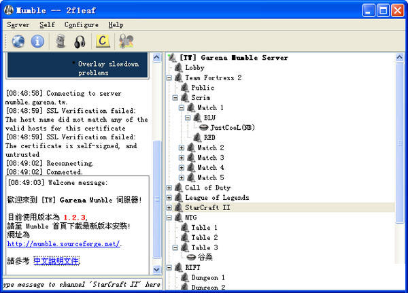Image resolution: width=408 pixels, height=293 pixels.
Task: Click the channel tree scroll up arrow
Action: coord(400,57)
